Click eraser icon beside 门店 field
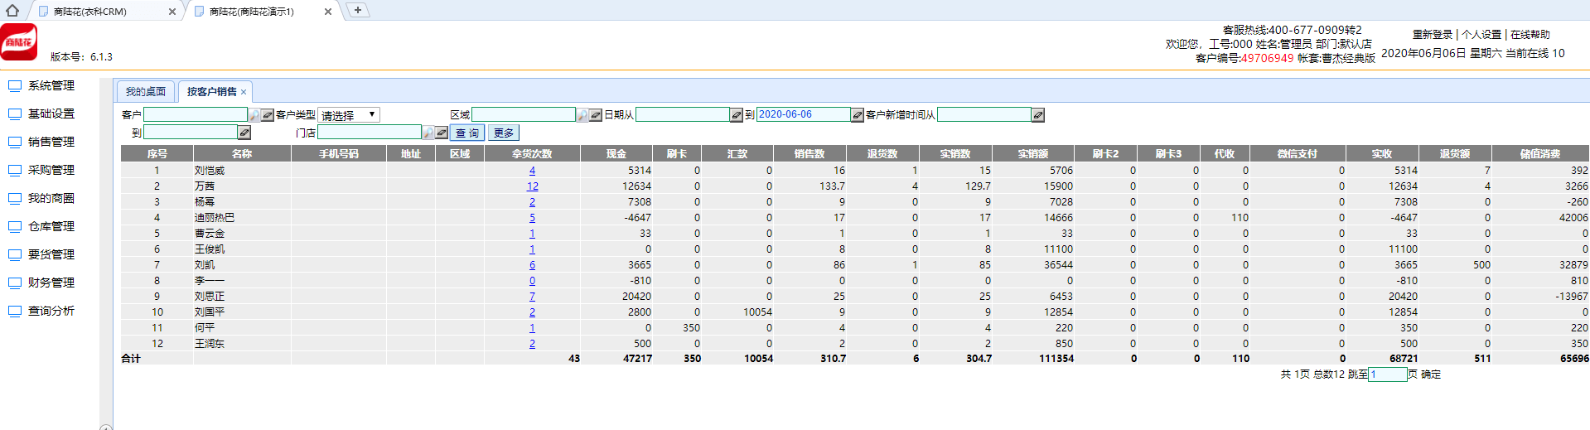 point(442,133)
